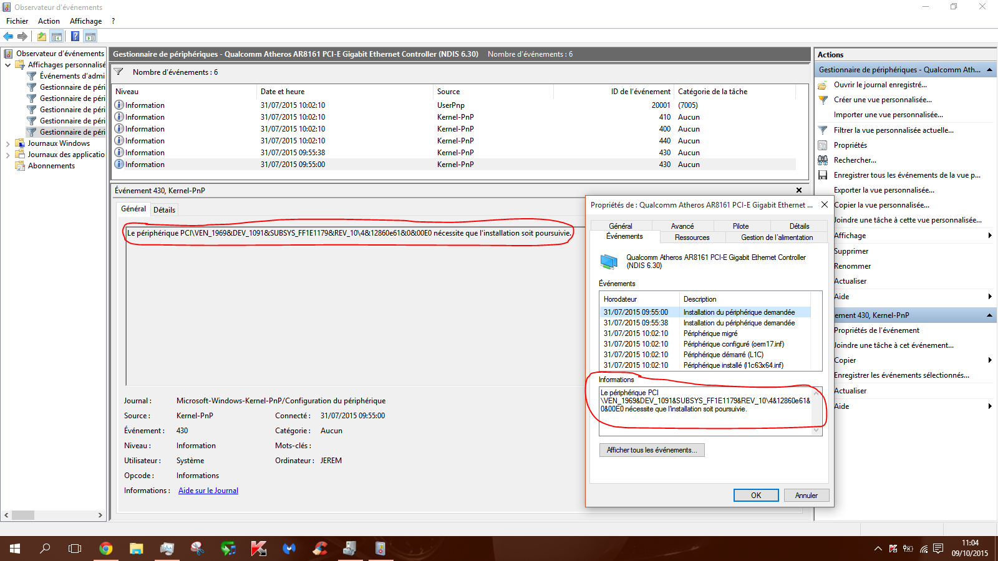This screenshot has width=998, height=561.
Task: Click the blue Help question mark icon
Action: [75, 37]
